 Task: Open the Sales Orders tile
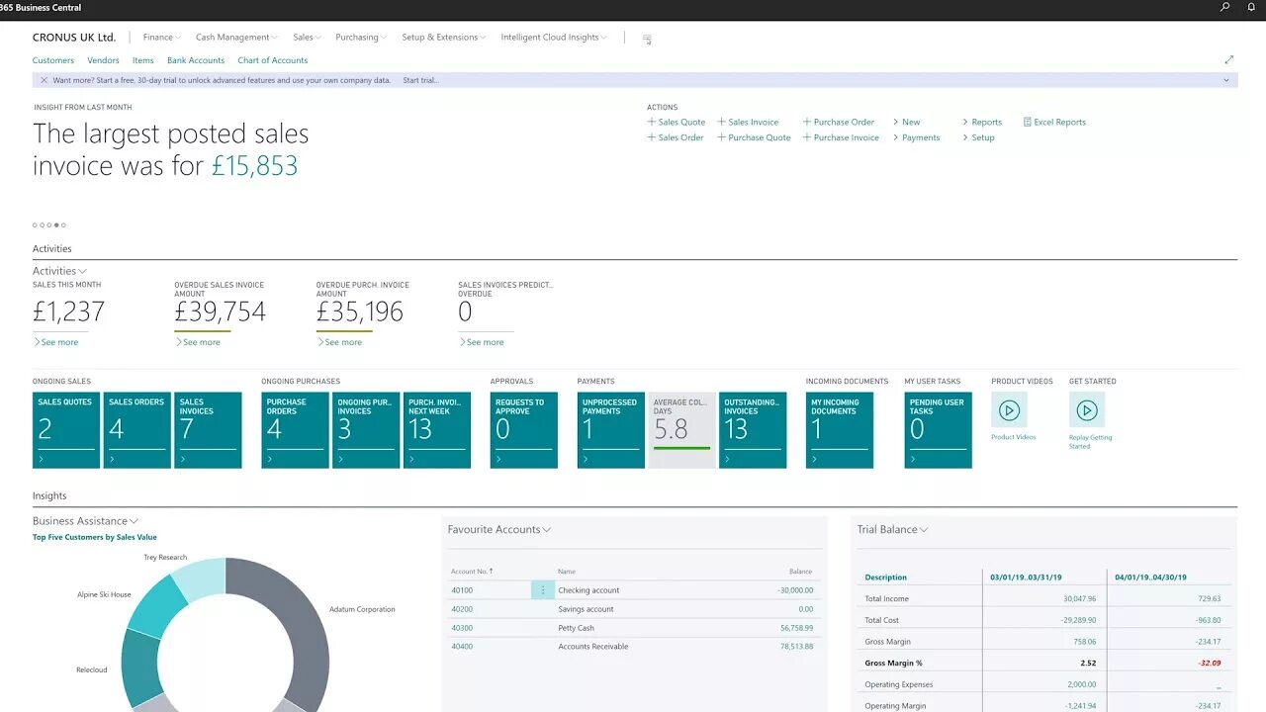(x=137, y=430)
